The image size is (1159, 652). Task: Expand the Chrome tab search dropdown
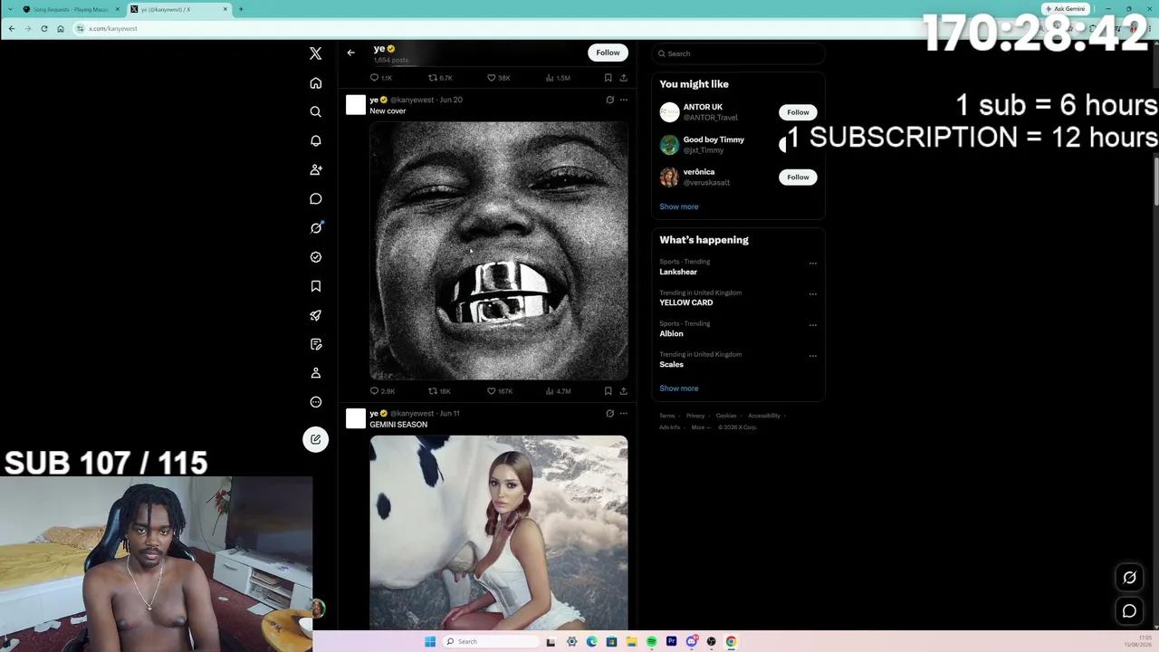[10, 9]
